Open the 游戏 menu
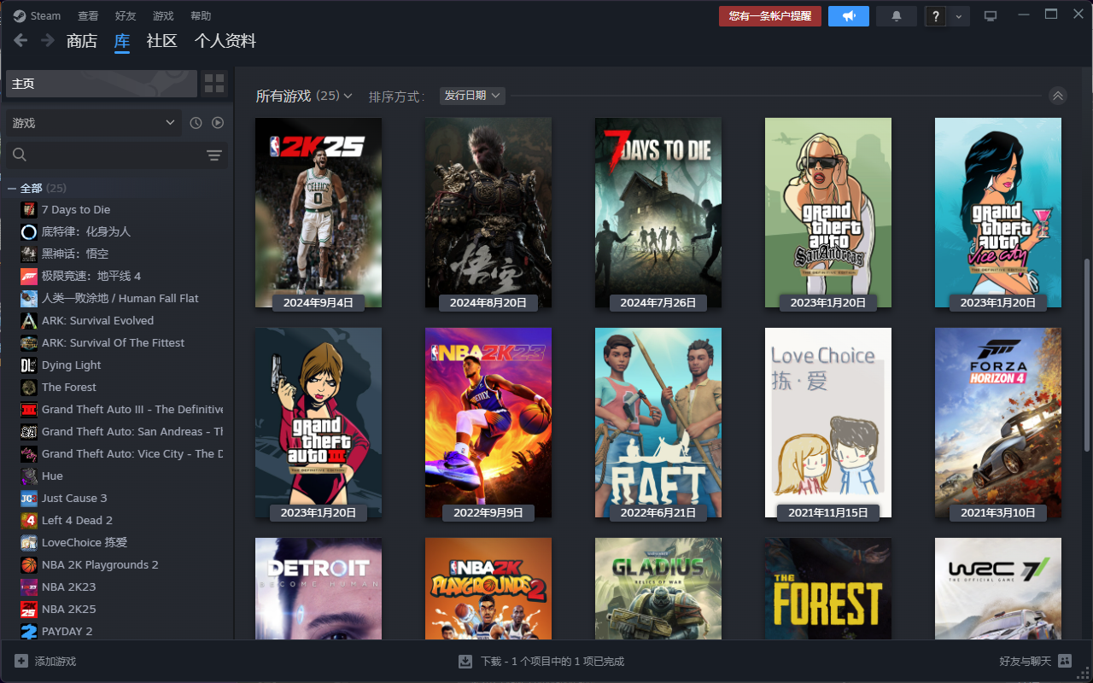Screen dimensions: 1093x683 click(x=163, y=15)
